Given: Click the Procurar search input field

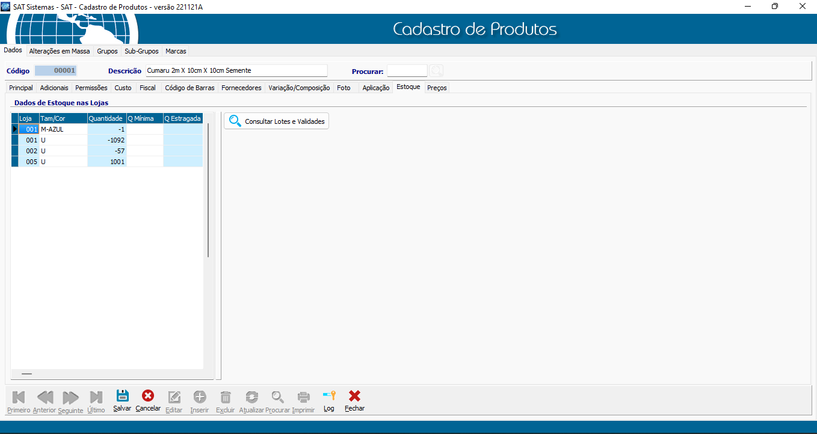Looking at the screenshot, I should (x=407, y=71).
